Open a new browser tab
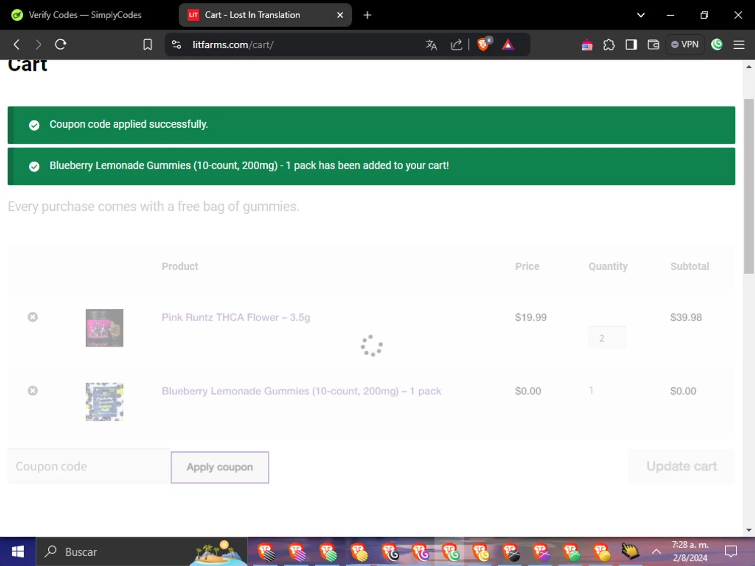 [367, 15]
